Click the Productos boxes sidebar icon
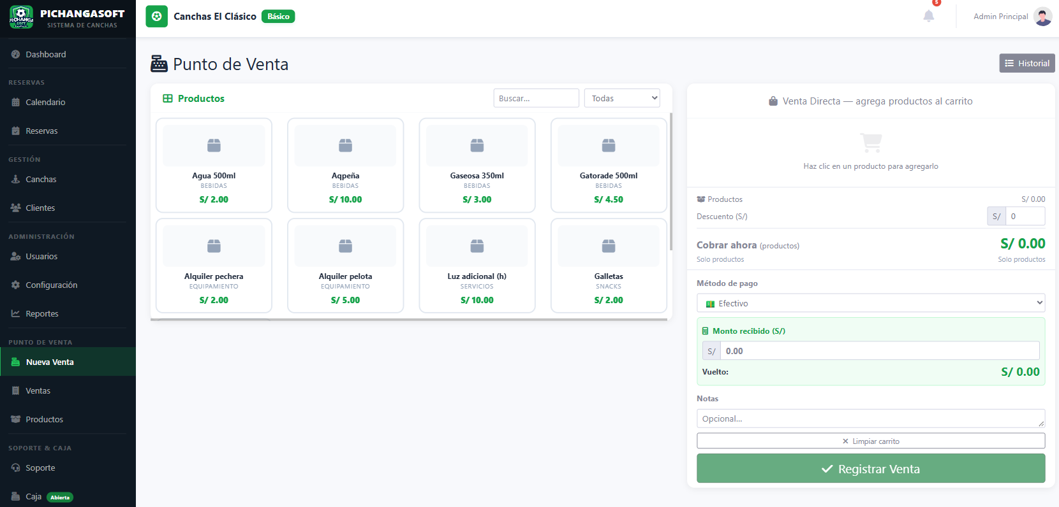1059x507 pixels. 15,419
